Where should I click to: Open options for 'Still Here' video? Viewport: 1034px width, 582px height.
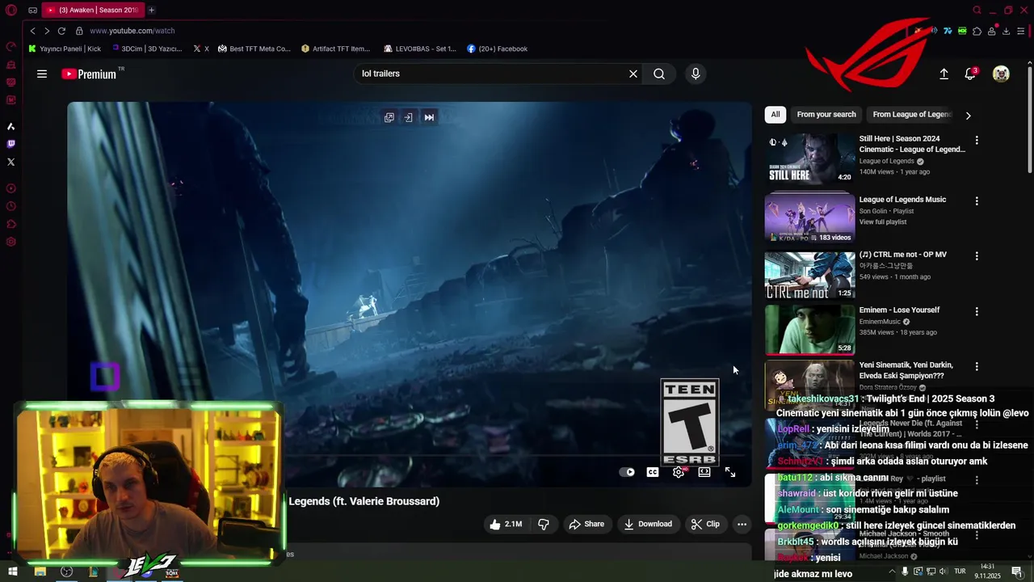pyautogui.click(x=977, y=140)
